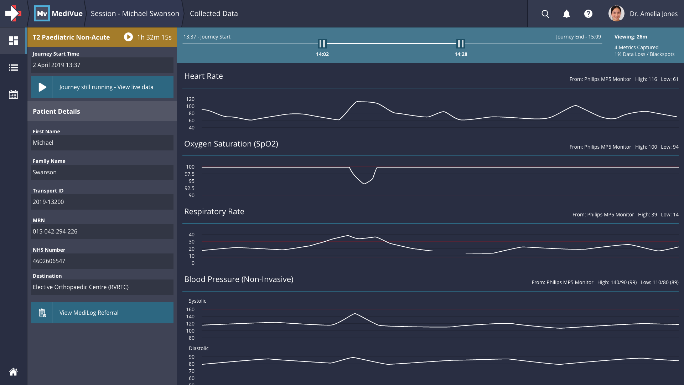Screen dimensions: 684x385
Task: Open search from the top bar
Action: (x=545, y=14)
